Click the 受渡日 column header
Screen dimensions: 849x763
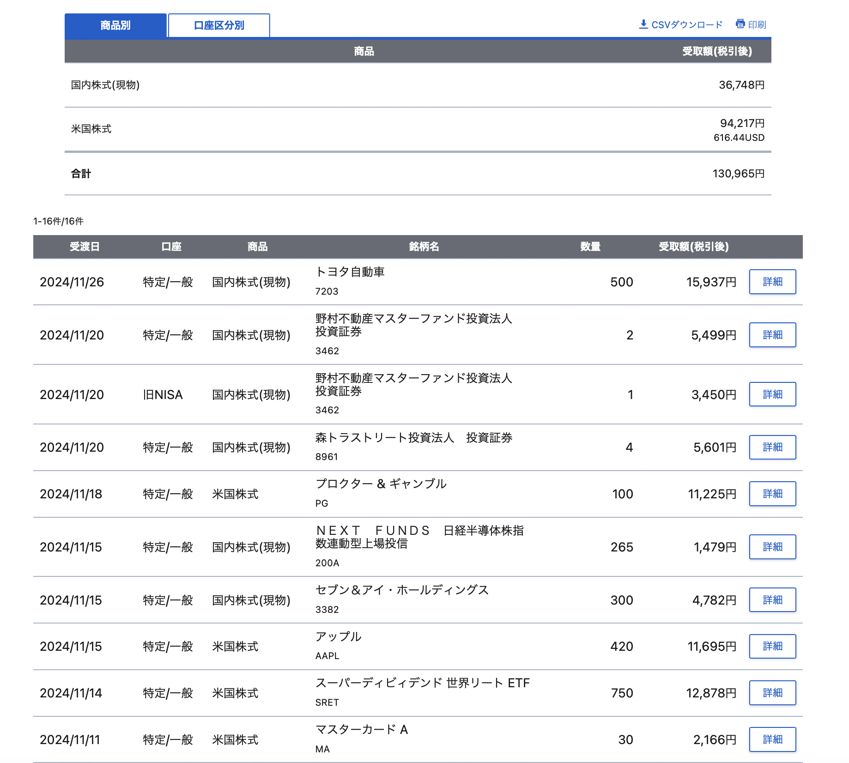(x=85, y=247)
